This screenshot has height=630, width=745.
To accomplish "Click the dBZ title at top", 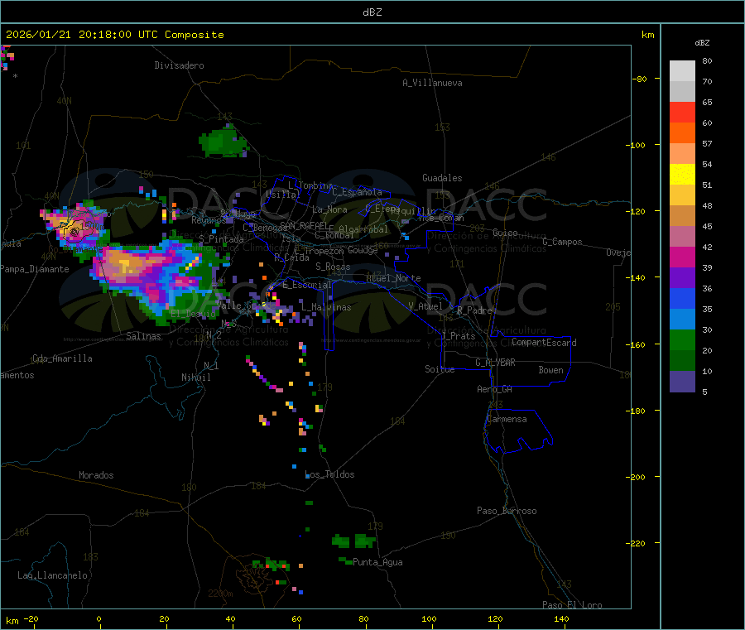I will (x=372, y=12).
